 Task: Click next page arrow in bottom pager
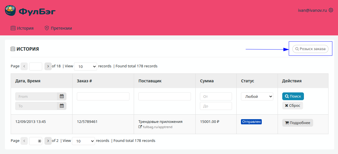(x=48, y=141)
